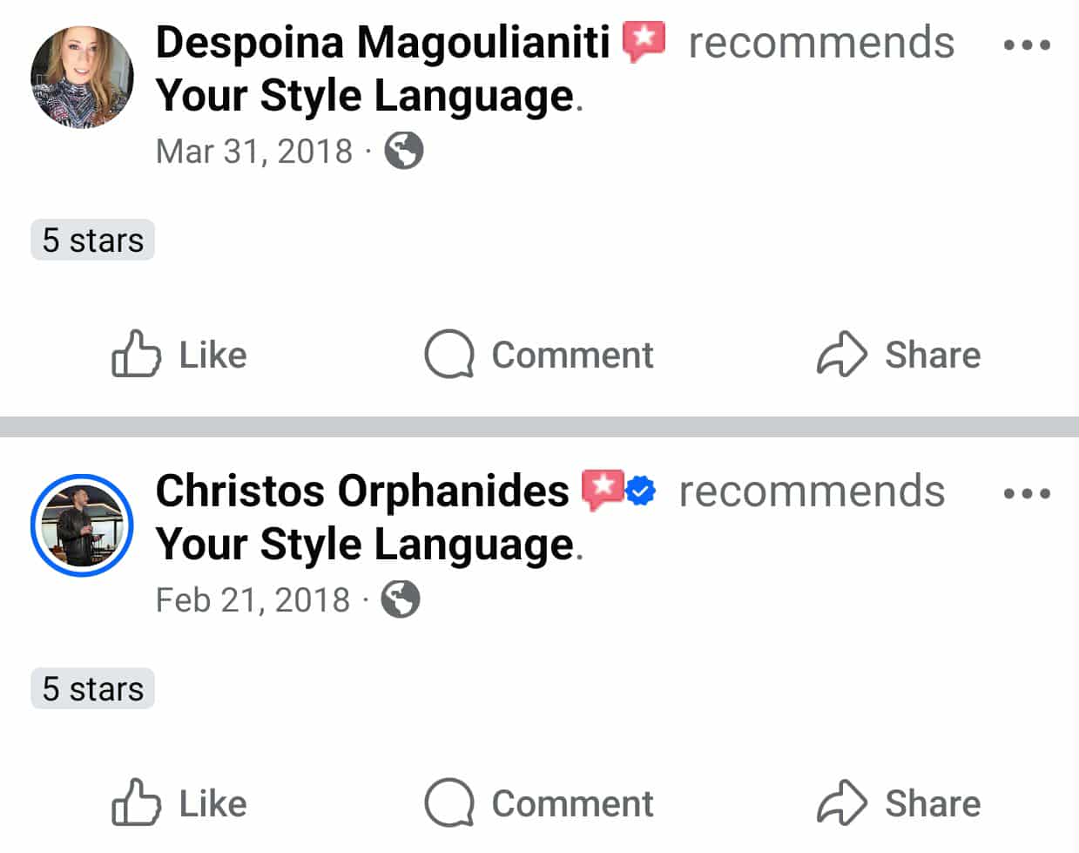Click recommendation badge next to Despoina's name

point(644,42)
